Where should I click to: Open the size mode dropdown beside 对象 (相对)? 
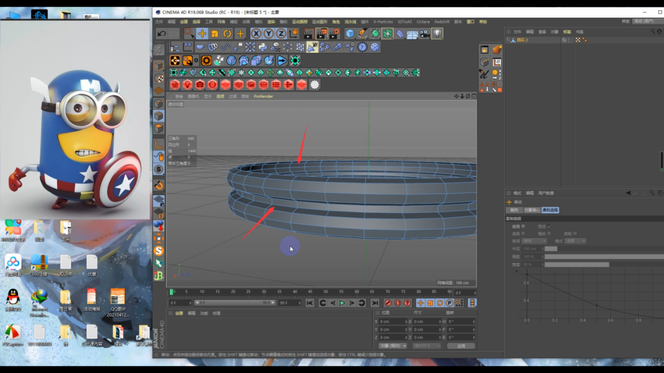click(427, 346)
